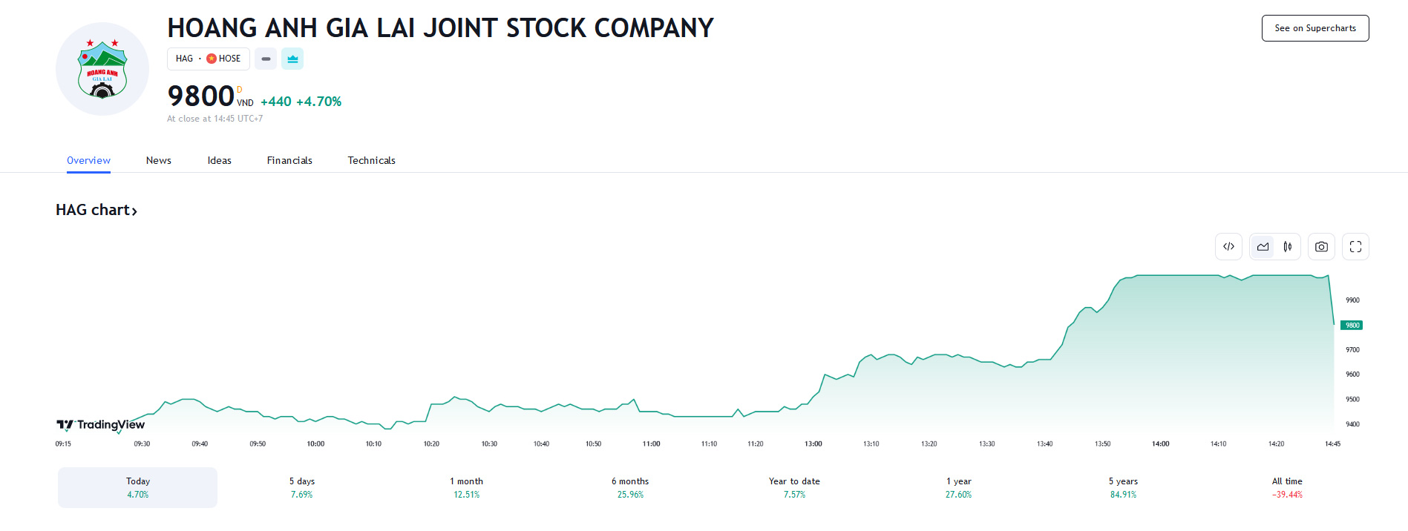Take a chart snapshot with camera icon

(x=1321, y=247)
